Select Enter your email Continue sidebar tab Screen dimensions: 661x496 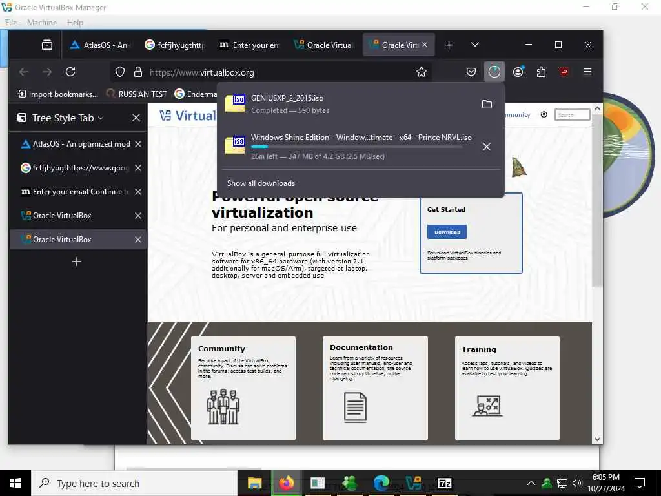(x=78, y=192)
